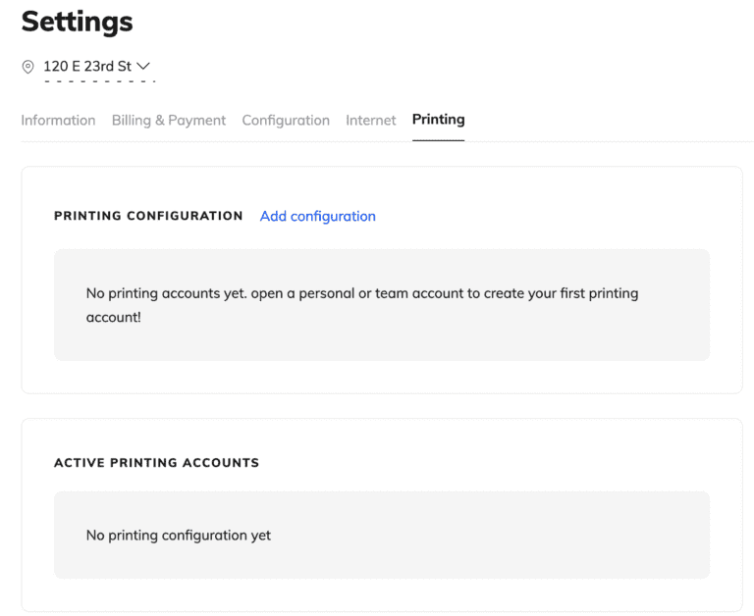Click the active Printing tab
Viewport: 754px width, 616px height.
(x=438, y=119)
